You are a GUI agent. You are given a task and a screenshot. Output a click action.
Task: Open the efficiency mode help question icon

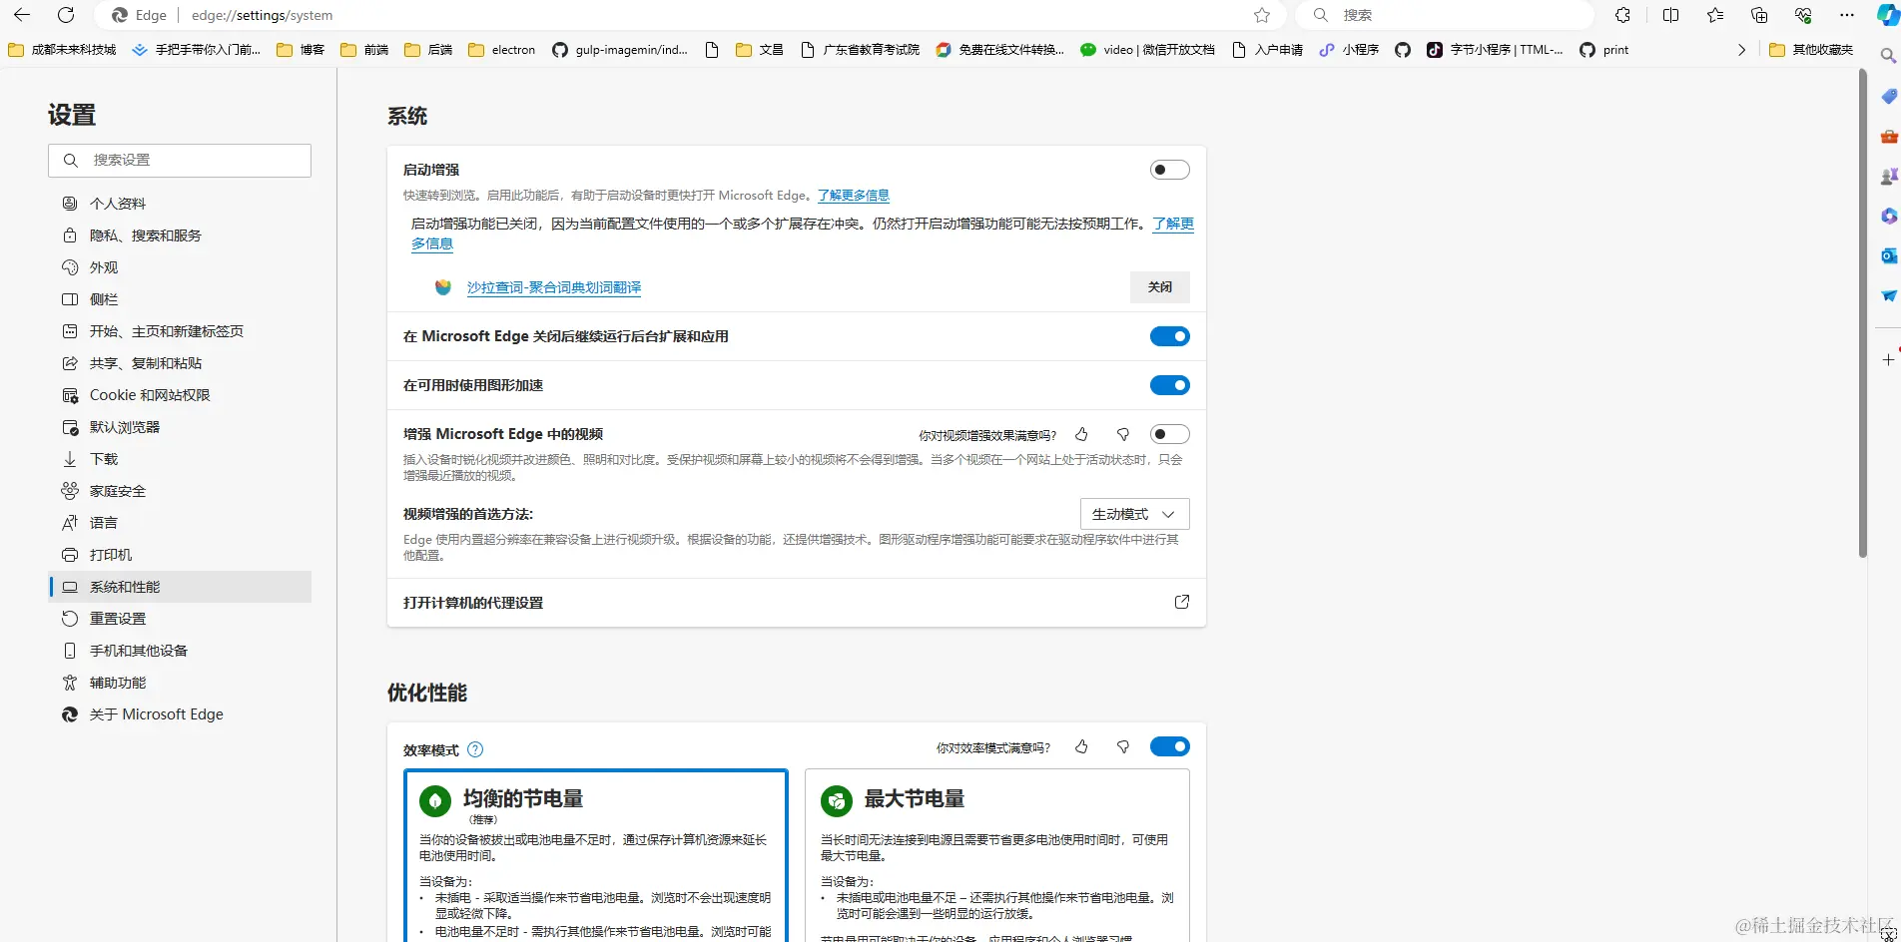pos(475,749)
